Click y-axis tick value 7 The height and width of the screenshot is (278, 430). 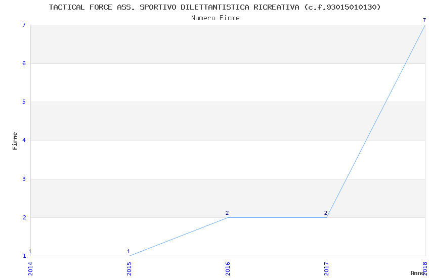point(24,25)
